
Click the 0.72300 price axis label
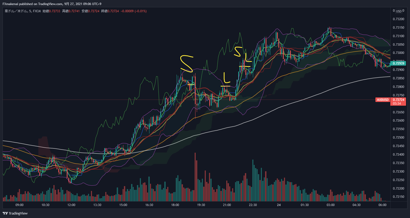pos(398,172)
